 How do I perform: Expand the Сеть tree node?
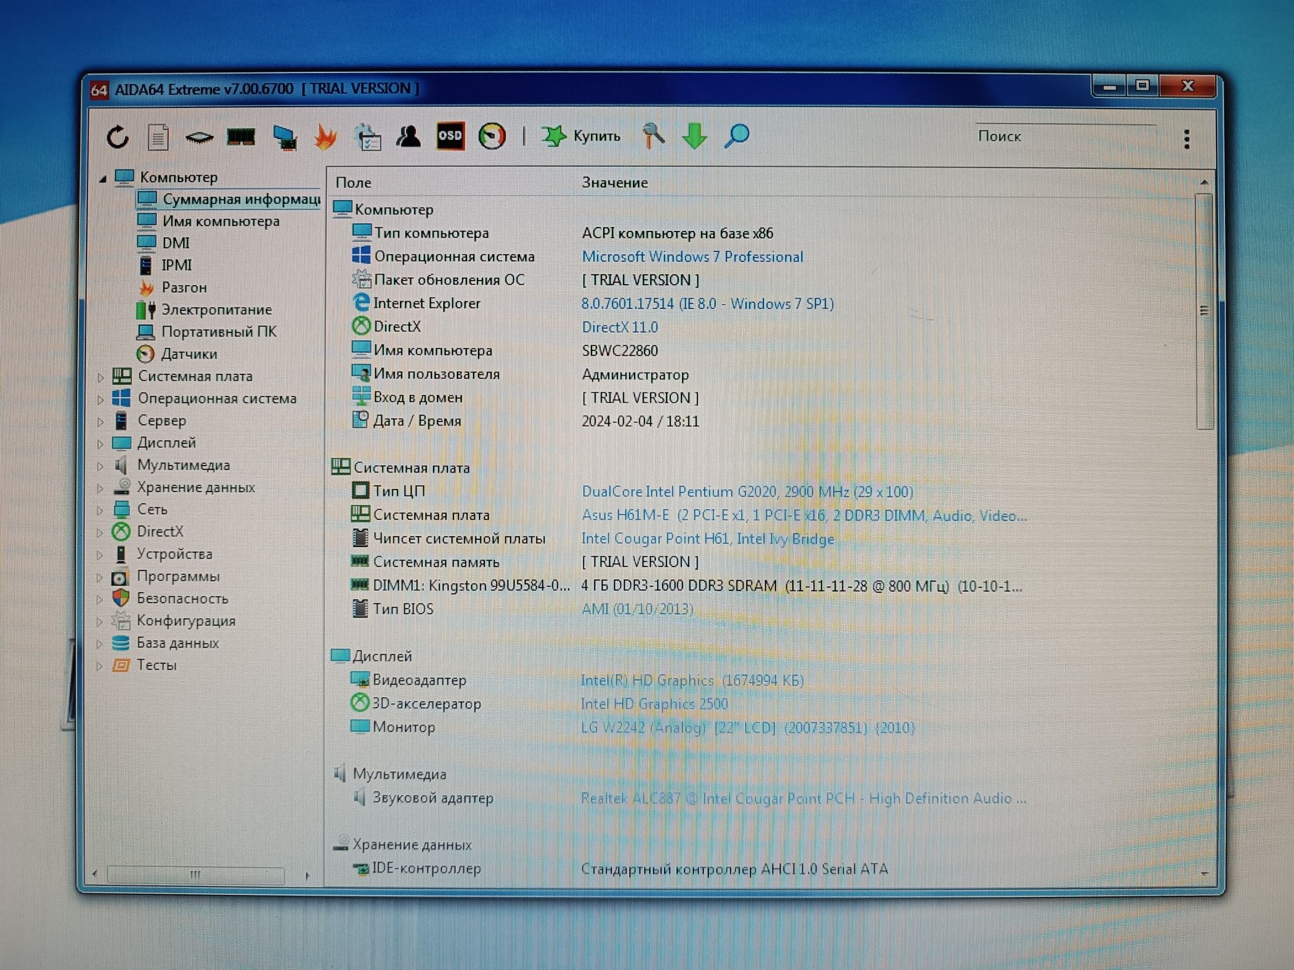click(100, 510)
